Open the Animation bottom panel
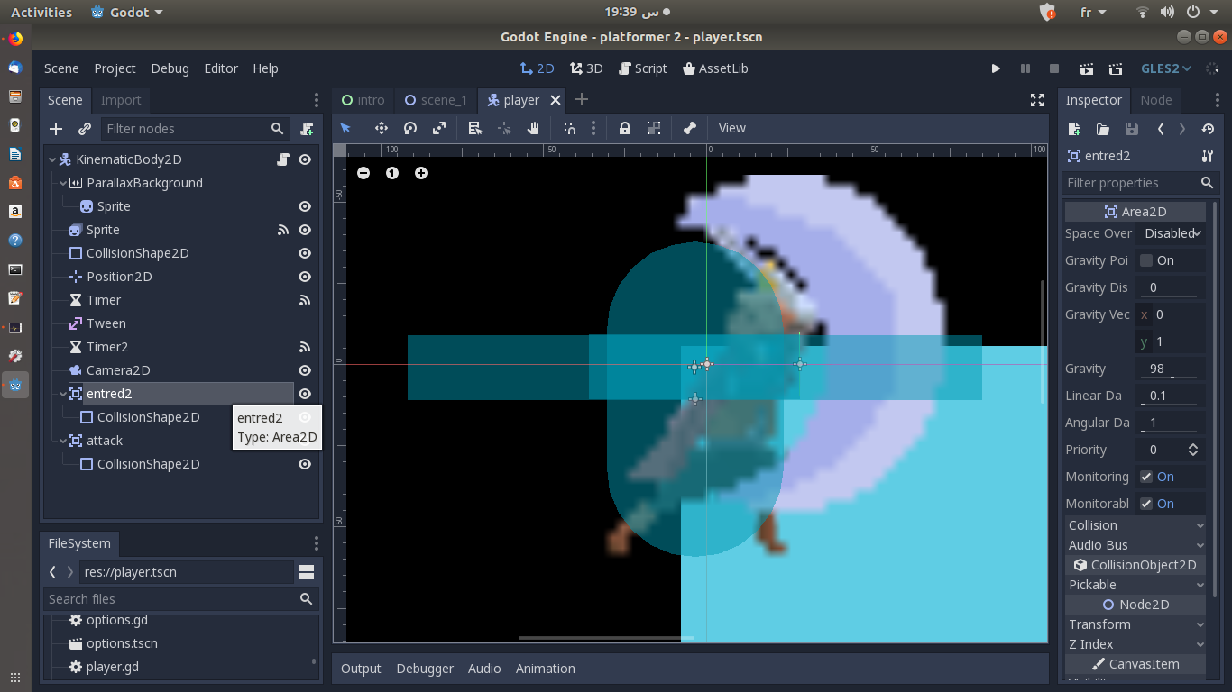The width and height of the screenshot is (1232, 692). (545, 669)
